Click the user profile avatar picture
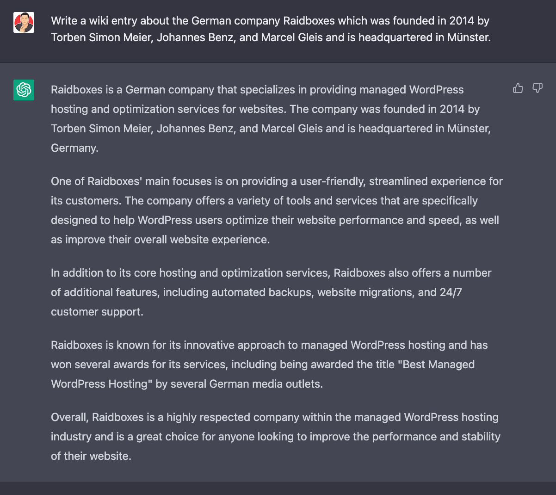This screenshot has width=556, height=495. (24, 23)
